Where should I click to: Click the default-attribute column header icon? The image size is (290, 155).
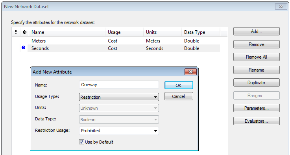(x=24, y=32)
